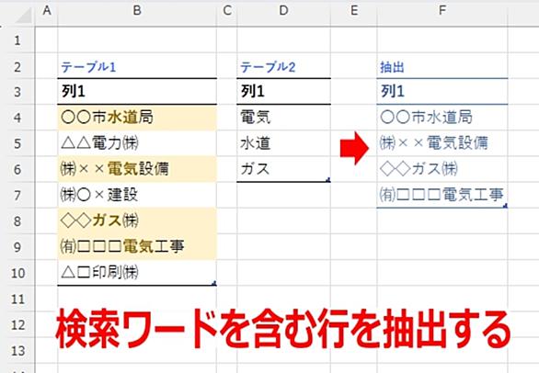Select column C header

[x=227, y=11]
